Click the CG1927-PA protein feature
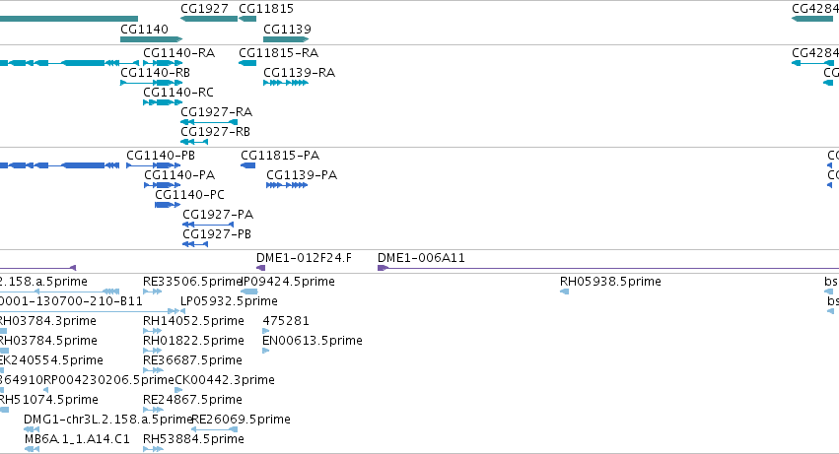The width and height of the screenshot is (839, 454). pyautogui.click(x=208, y=225)
